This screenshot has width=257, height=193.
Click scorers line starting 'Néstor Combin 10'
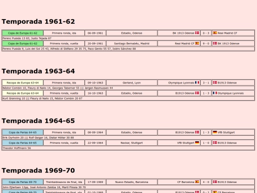pos(128,88)
